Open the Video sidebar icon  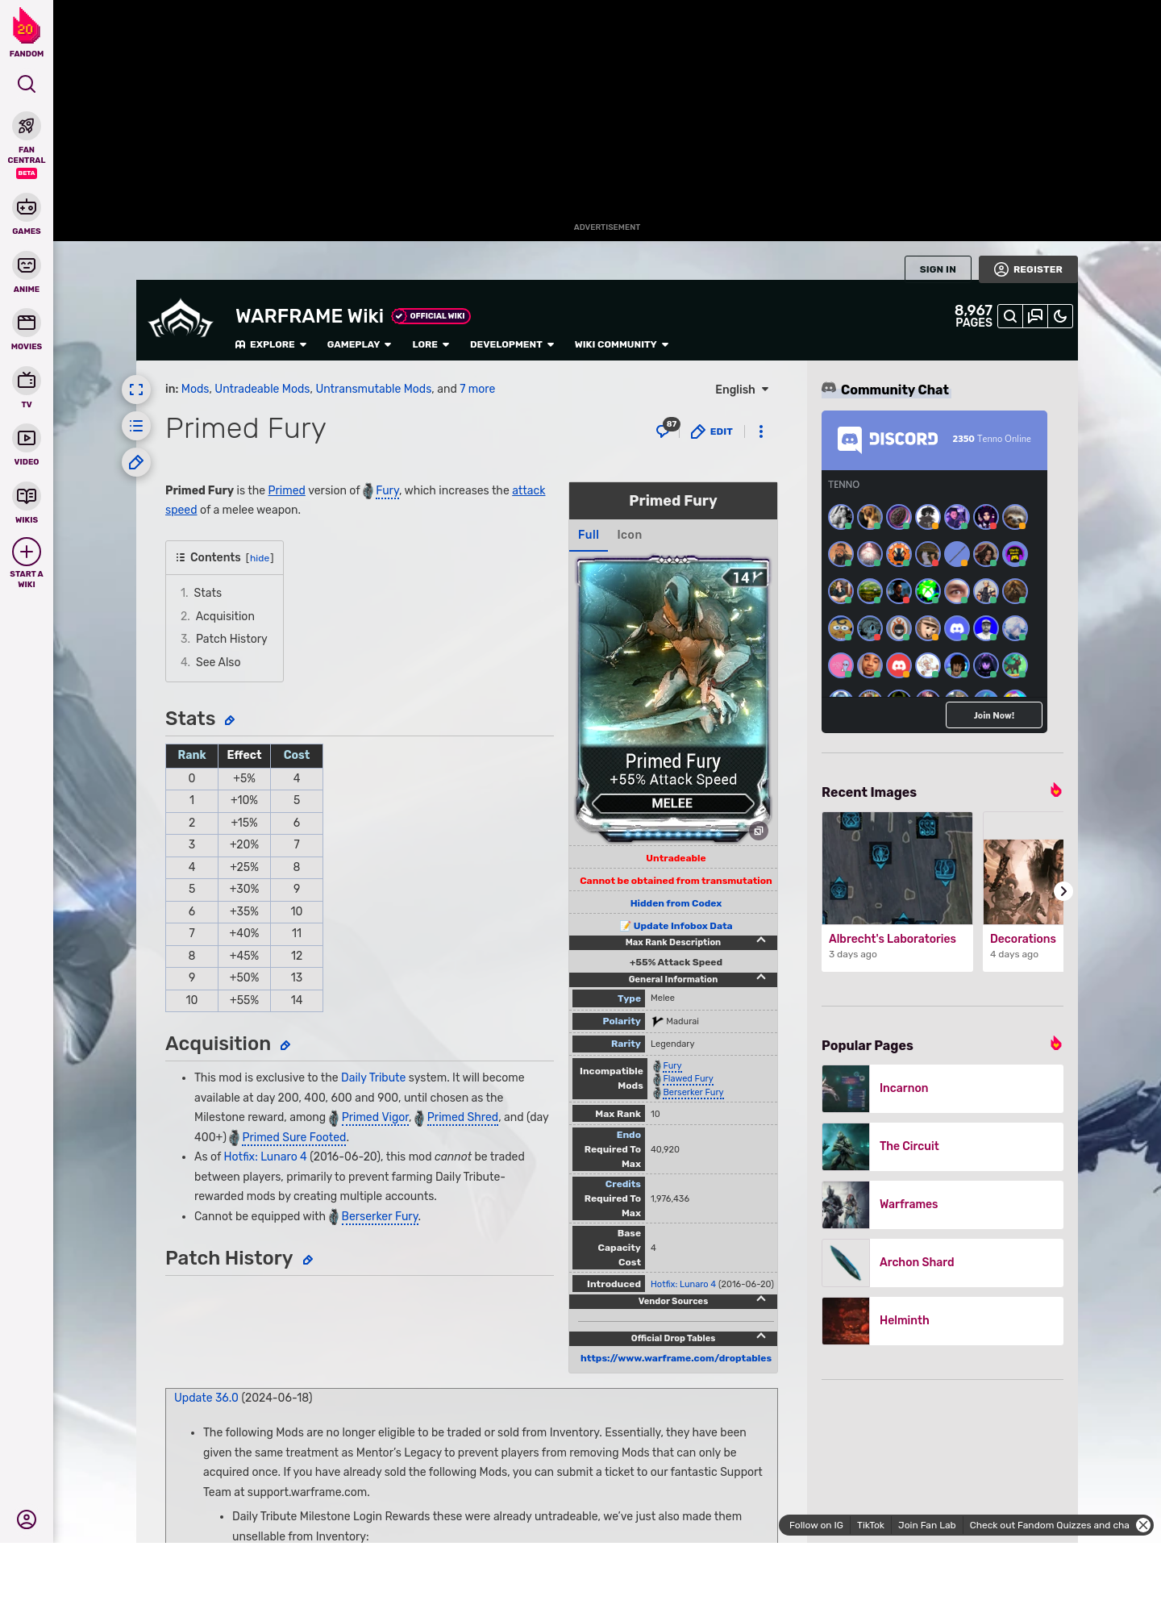tap(27, 438)
